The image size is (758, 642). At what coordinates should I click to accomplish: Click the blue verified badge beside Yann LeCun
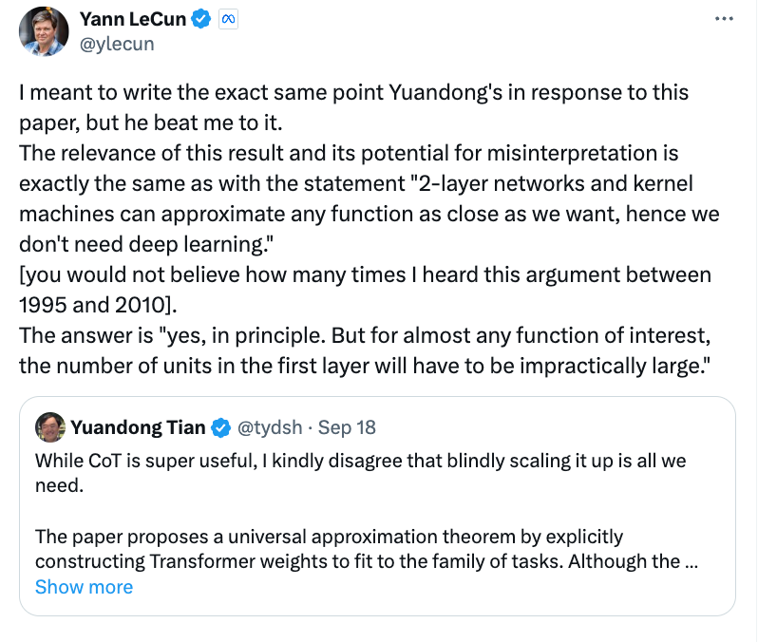coord(199,19)
